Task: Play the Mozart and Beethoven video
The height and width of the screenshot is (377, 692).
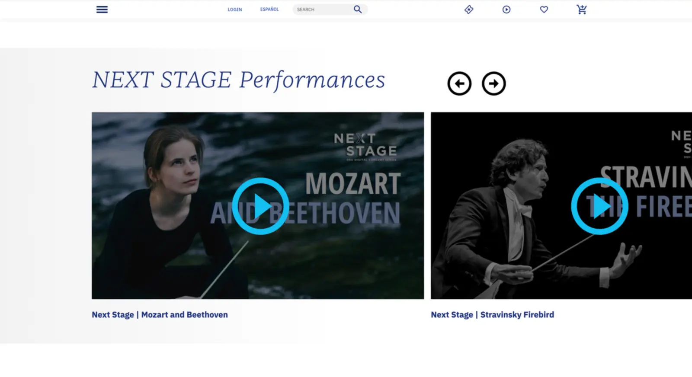Action: click(x=260, y=206)
